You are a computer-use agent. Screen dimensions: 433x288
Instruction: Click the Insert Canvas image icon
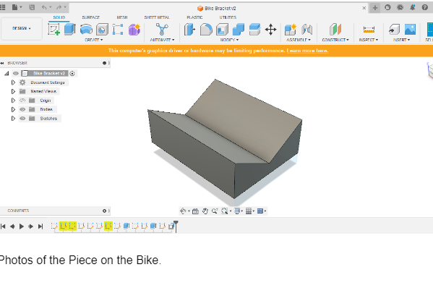(410, 29)
